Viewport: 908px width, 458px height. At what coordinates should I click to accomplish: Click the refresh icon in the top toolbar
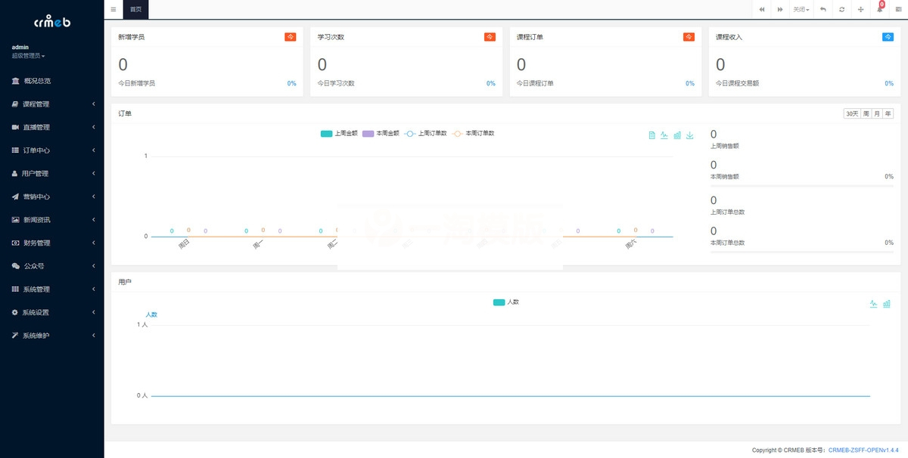841,9
